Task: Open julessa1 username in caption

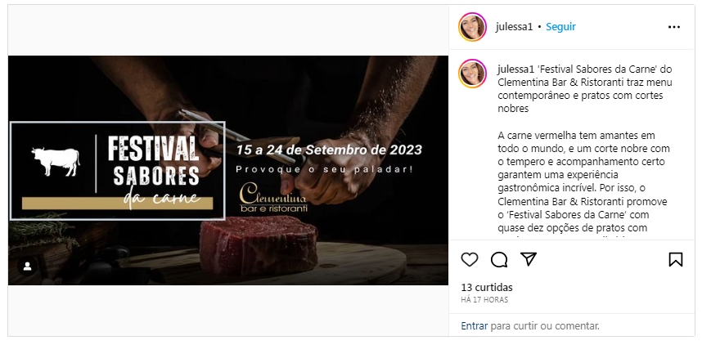Action: [516, 69]
